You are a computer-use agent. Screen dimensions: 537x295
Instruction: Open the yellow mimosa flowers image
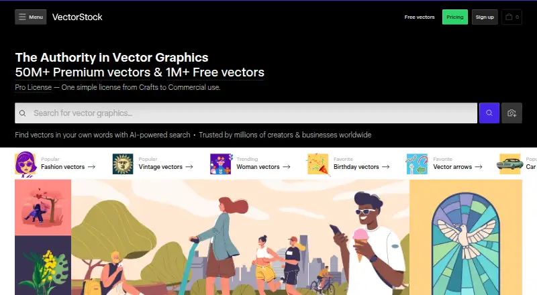pyautogui.click(x=43, y=265)
